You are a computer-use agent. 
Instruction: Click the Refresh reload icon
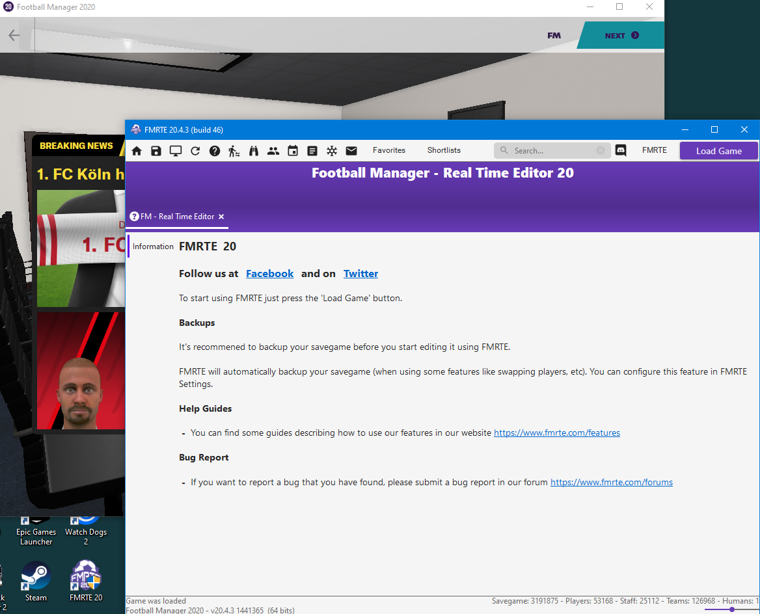(195, 151)
